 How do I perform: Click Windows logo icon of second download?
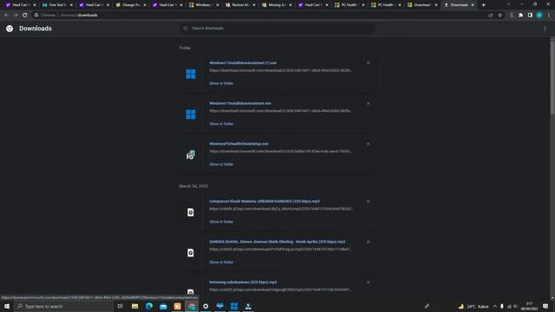pos(191,114)
